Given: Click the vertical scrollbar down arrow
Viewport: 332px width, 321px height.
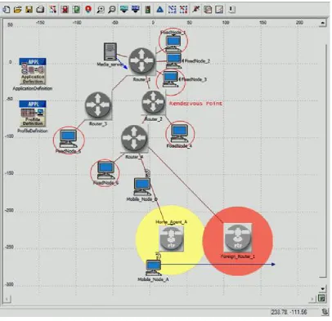Looking at the screenshot, I should [322, 288].
